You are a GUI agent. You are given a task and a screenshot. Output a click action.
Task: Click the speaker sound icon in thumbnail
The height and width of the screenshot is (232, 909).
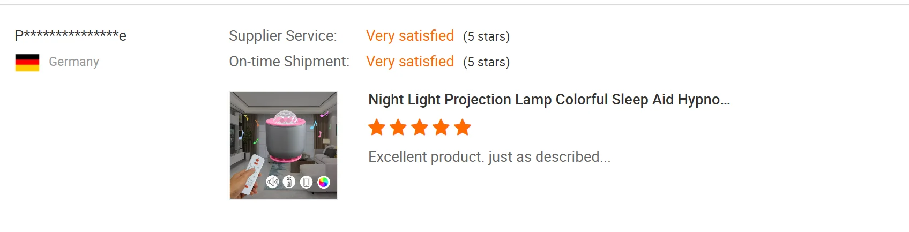(x=272, y=182)
